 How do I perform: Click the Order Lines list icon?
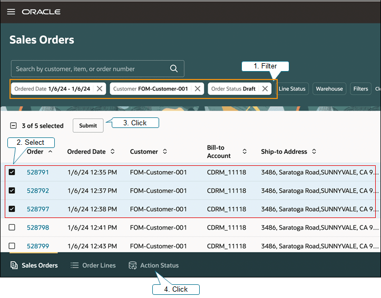(74, 265)
